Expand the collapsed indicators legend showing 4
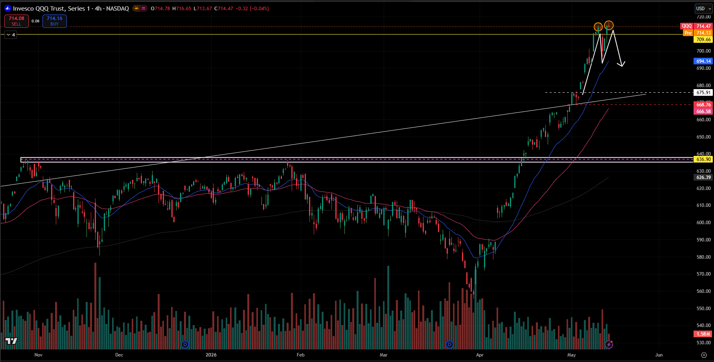The height and width of the screenshot is (362, 714). tap(11, 35)
